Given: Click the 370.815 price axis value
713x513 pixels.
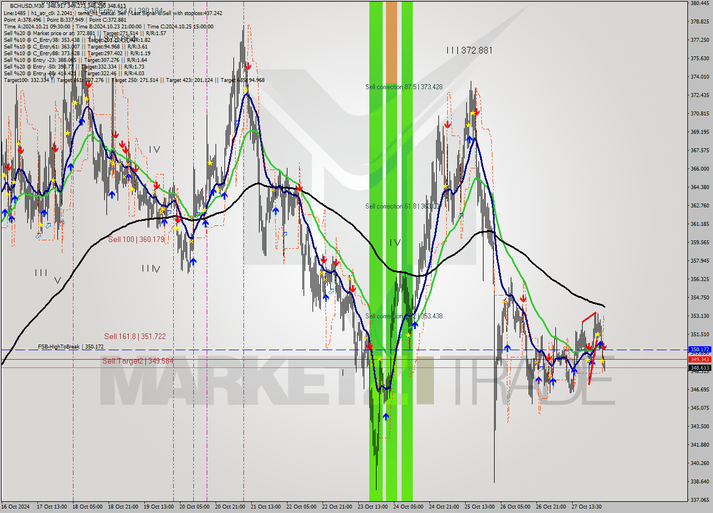Looking at the screenshot, I should pyautogui.click(x=700, y=114).
